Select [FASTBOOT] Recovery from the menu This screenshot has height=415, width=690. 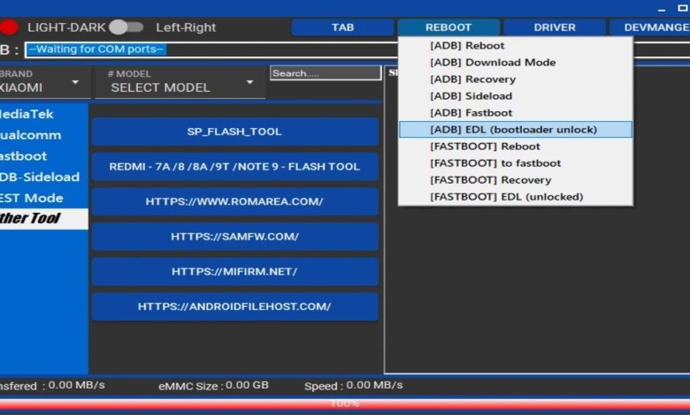tap(489, 180)
